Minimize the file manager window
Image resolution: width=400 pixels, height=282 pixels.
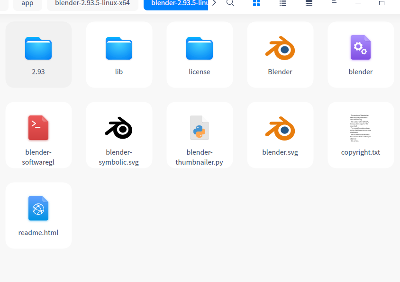coord(358,3)
